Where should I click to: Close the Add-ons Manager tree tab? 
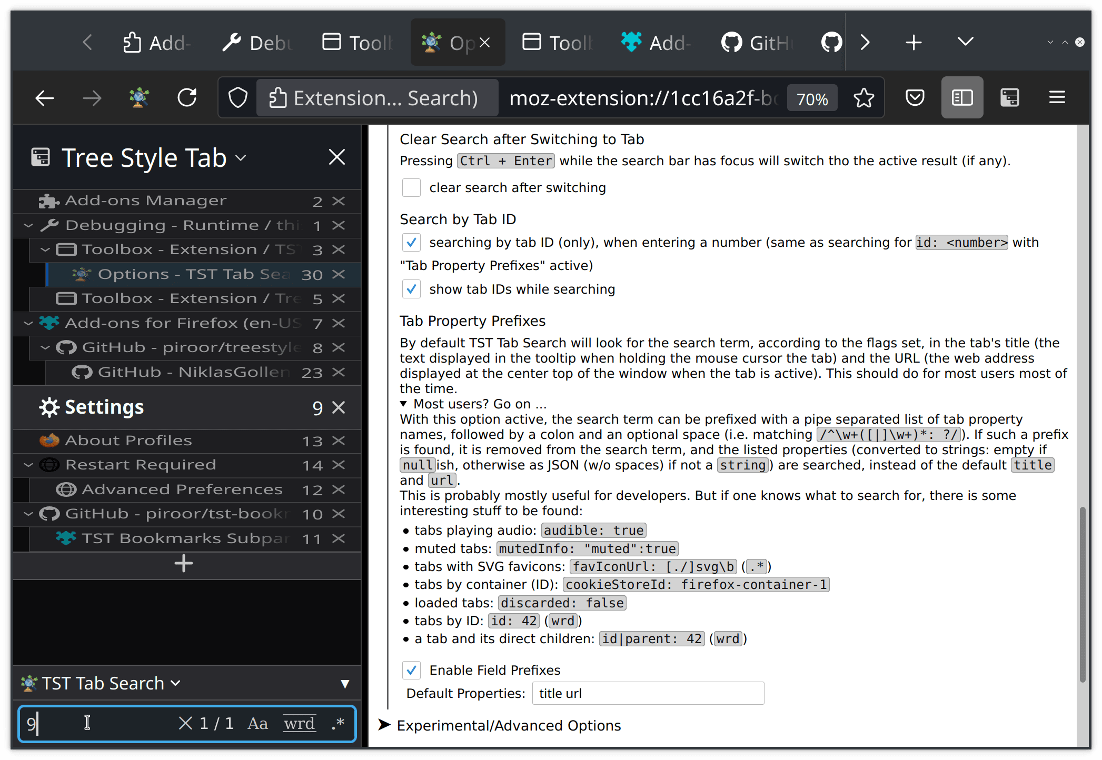tap(339, 201)
